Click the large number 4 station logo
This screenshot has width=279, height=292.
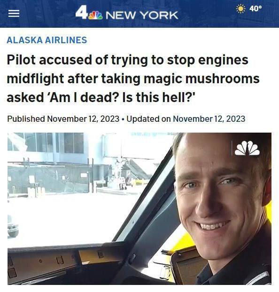[81, 12]
